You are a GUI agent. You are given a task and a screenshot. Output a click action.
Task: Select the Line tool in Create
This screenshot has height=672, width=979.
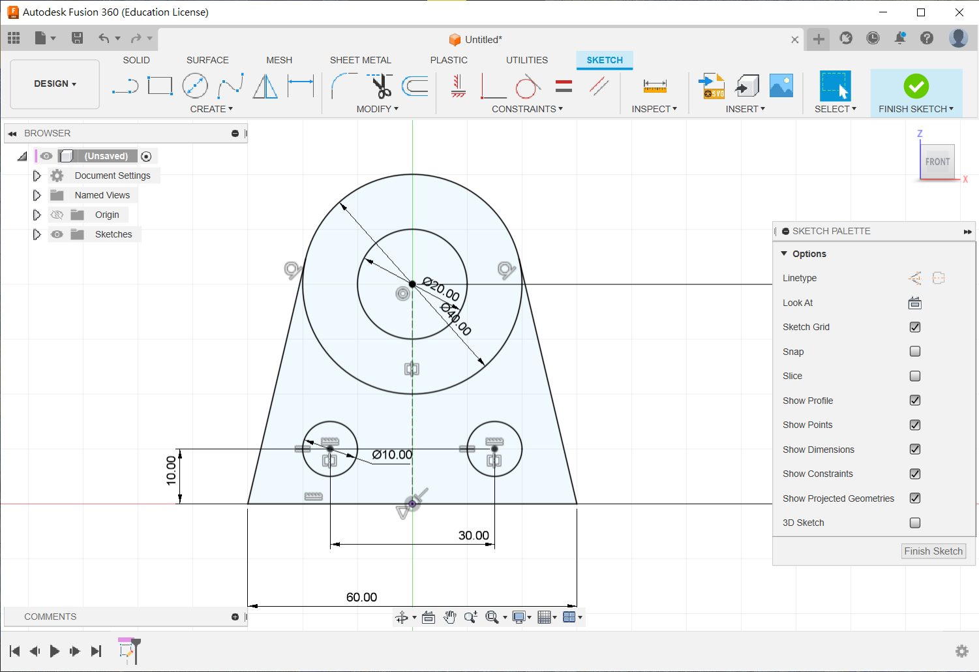point(125,86)
